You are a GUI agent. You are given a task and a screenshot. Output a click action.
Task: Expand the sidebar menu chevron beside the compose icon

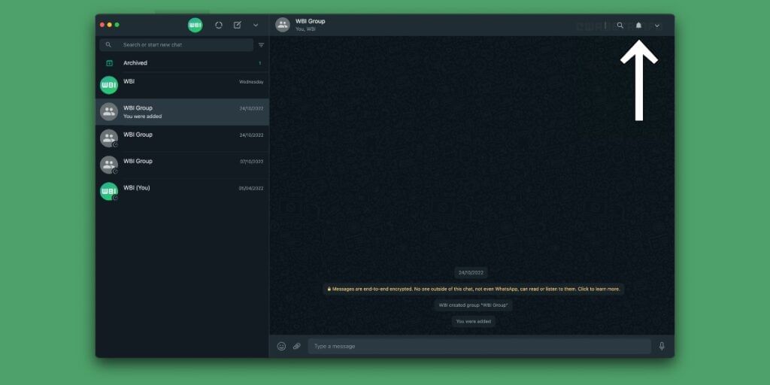pyautogui.click(x=256, y=25)
